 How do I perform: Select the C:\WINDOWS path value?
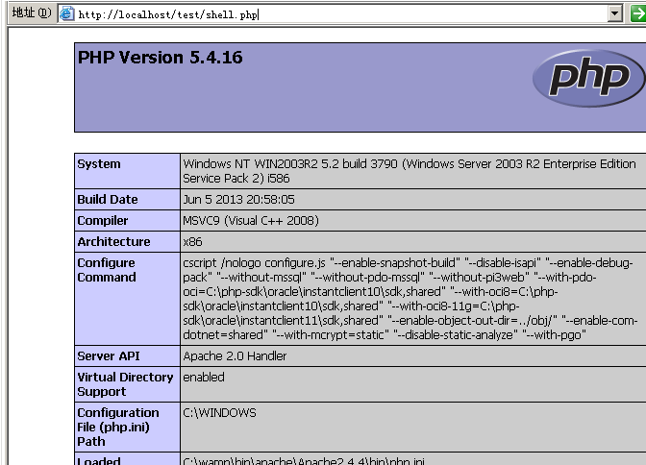click(x=219, y=413)
